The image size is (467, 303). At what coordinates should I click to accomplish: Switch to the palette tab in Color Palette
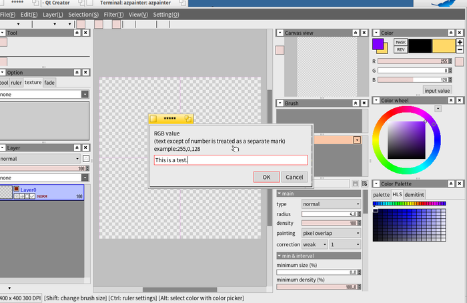[381, 195]
